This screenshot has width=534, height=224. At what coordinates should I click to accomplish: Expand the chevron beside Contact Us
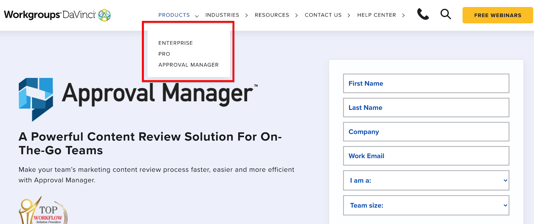[x=349, y=15]
